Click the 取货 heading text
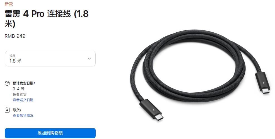This screenshot has height=139, width=275. click(x=17, y=110)
